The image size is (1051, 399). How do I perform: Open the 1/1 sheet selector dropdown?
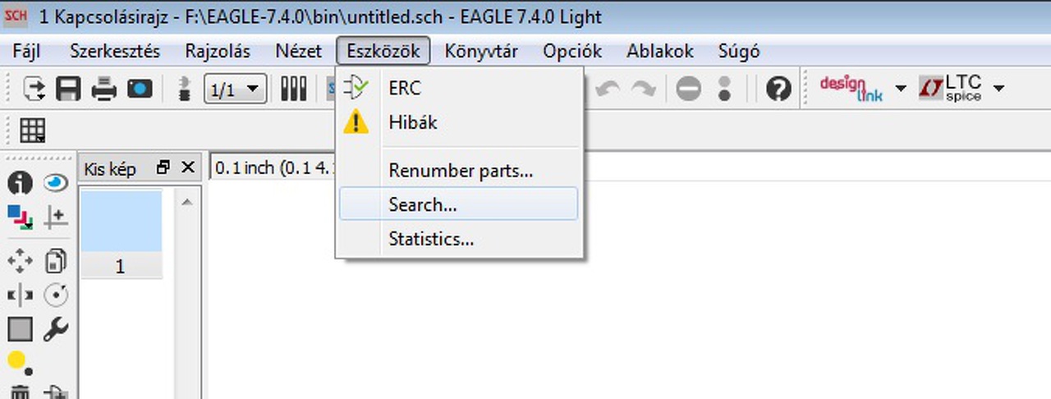pos(235,89)
